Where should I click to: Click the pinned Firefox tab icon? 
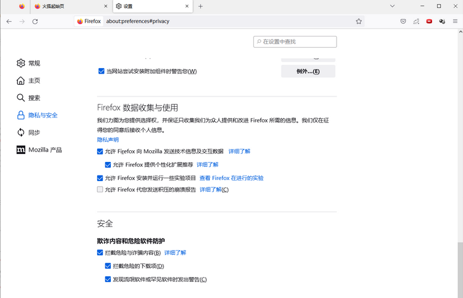22,6
